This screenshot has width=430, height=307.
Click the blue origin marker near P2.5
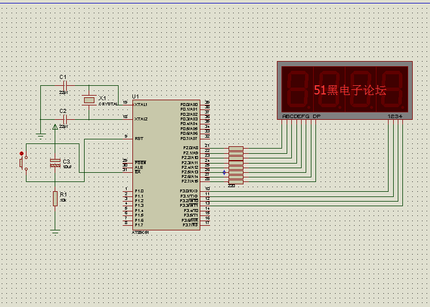click(224, 172)
